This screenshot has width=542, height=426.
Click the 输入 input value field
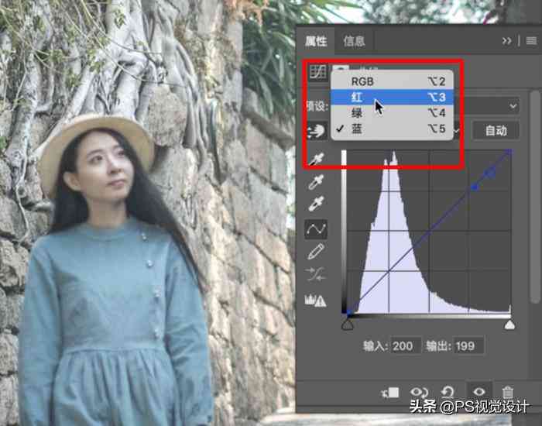(406, 345)
